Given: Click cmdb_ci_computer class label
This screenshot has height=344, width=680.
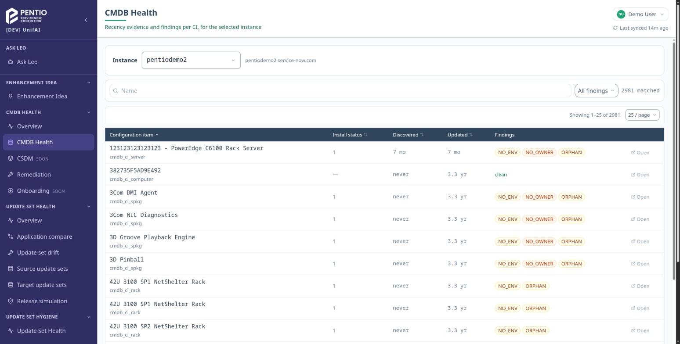Looking at the screenshot, I should [131, 179].
